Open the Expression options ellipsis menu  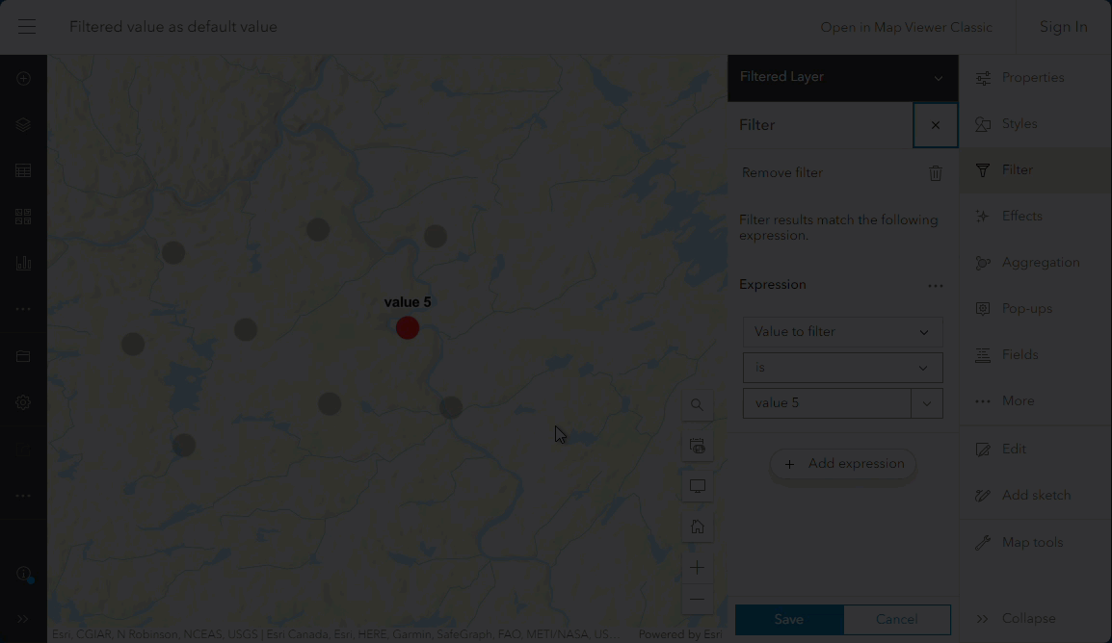click(x=936, y=285)
